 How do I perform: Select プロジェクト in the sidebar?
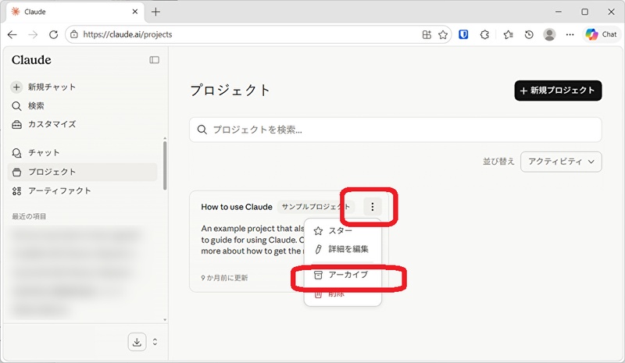pos(83,172)
